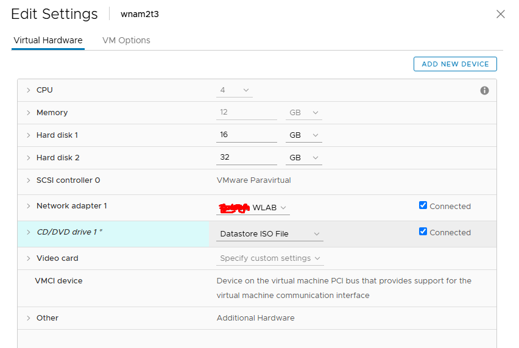
Task: Expand CD/DVD drive 1 section
Action: pos(28,232)
